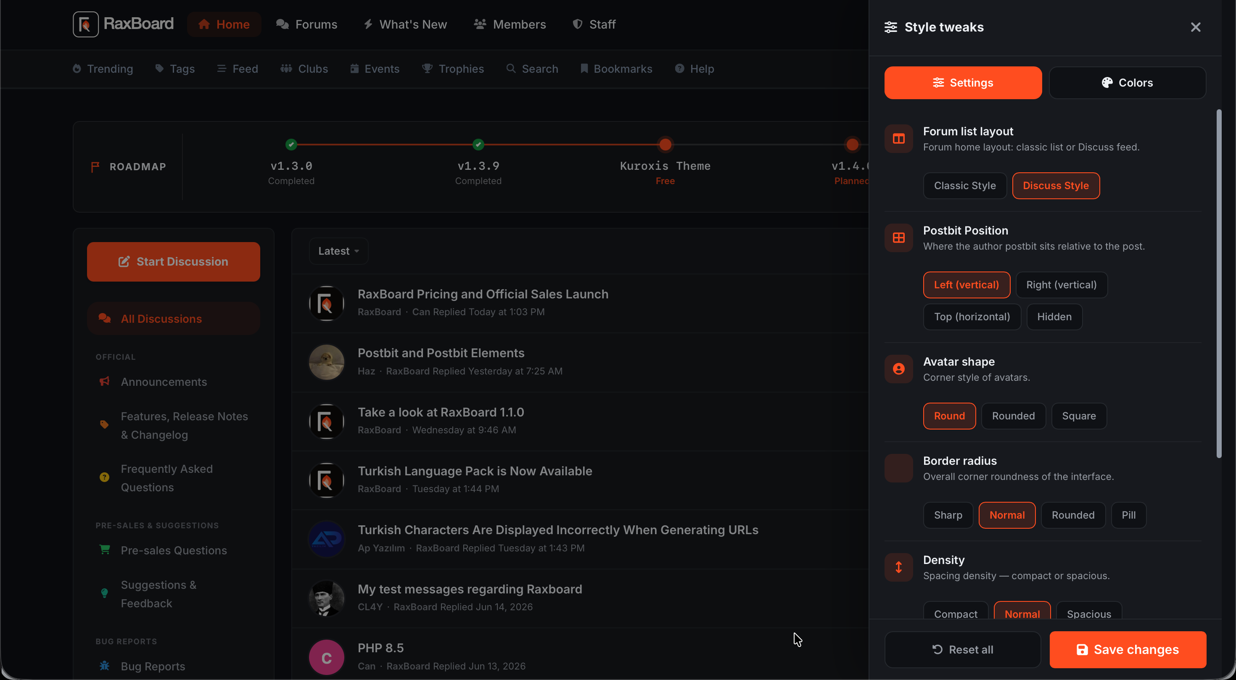Click Haz's avatar on Postbit thread
This screenshot has height=680, width=1236.
pyautogui.click(x=326, y=362)
